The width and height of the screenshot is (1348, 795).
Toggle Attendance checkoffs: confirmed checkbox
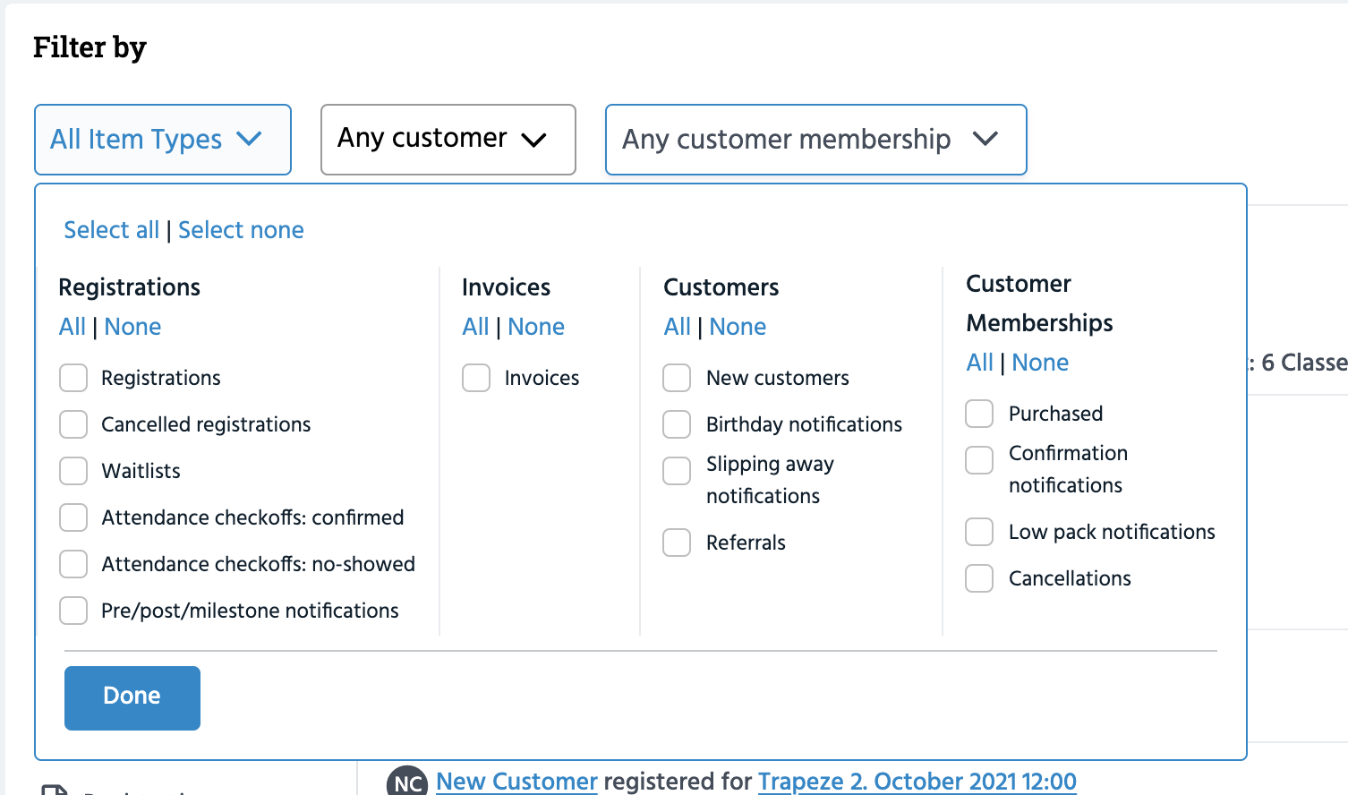73,517
